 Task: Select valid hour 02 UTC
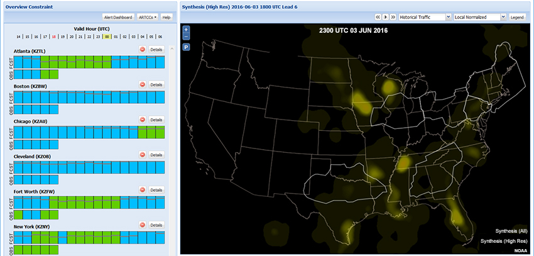(124, 37)
